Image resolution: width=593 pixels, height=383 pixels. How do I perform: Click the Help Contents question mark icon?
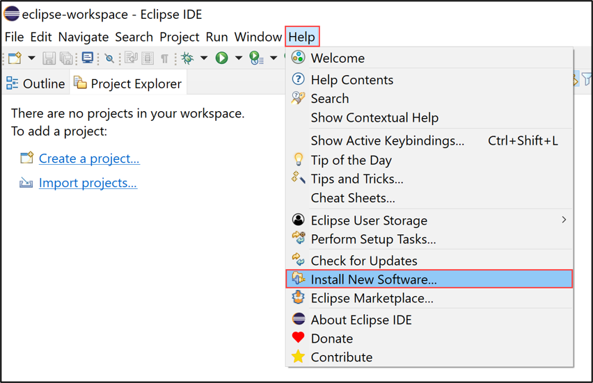click(x=298, y=79)
